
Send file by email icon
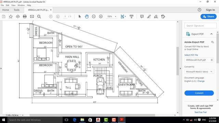[32, 17]
